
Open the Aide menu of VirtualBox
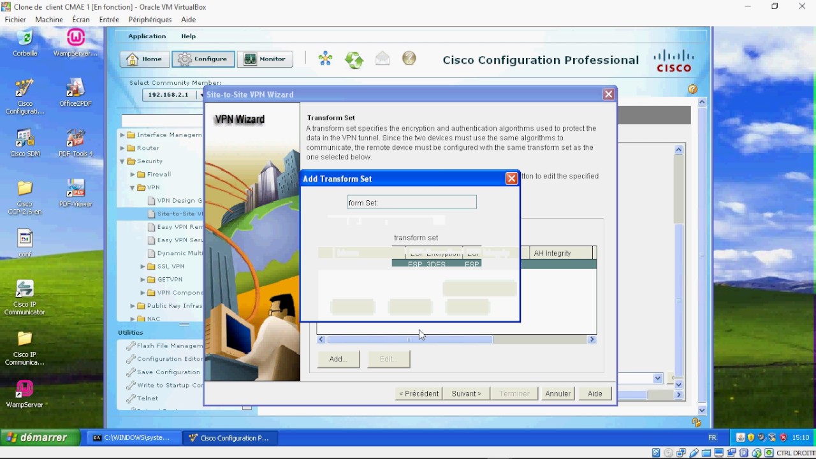188,20
